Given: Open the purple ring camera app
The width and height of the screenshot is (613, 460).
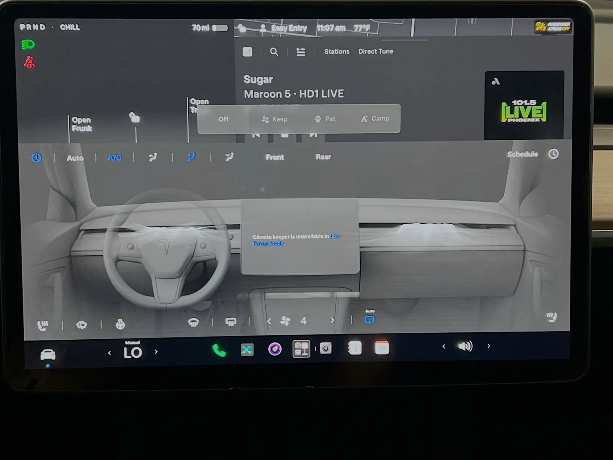Looking at the screenshot, I should point(275,349).
